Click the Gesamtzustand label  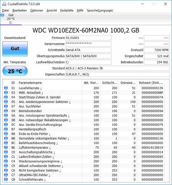pyautogui.click(x=15, y=38)
